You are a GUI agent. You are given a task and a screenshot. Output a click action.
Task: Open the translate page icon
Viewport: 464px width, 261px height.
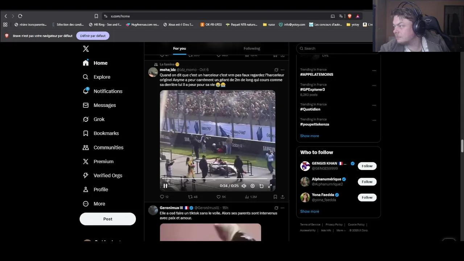[x=341, y=16]
